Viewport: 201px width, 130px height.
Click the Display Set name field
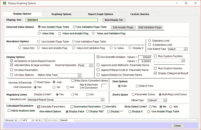62,20
